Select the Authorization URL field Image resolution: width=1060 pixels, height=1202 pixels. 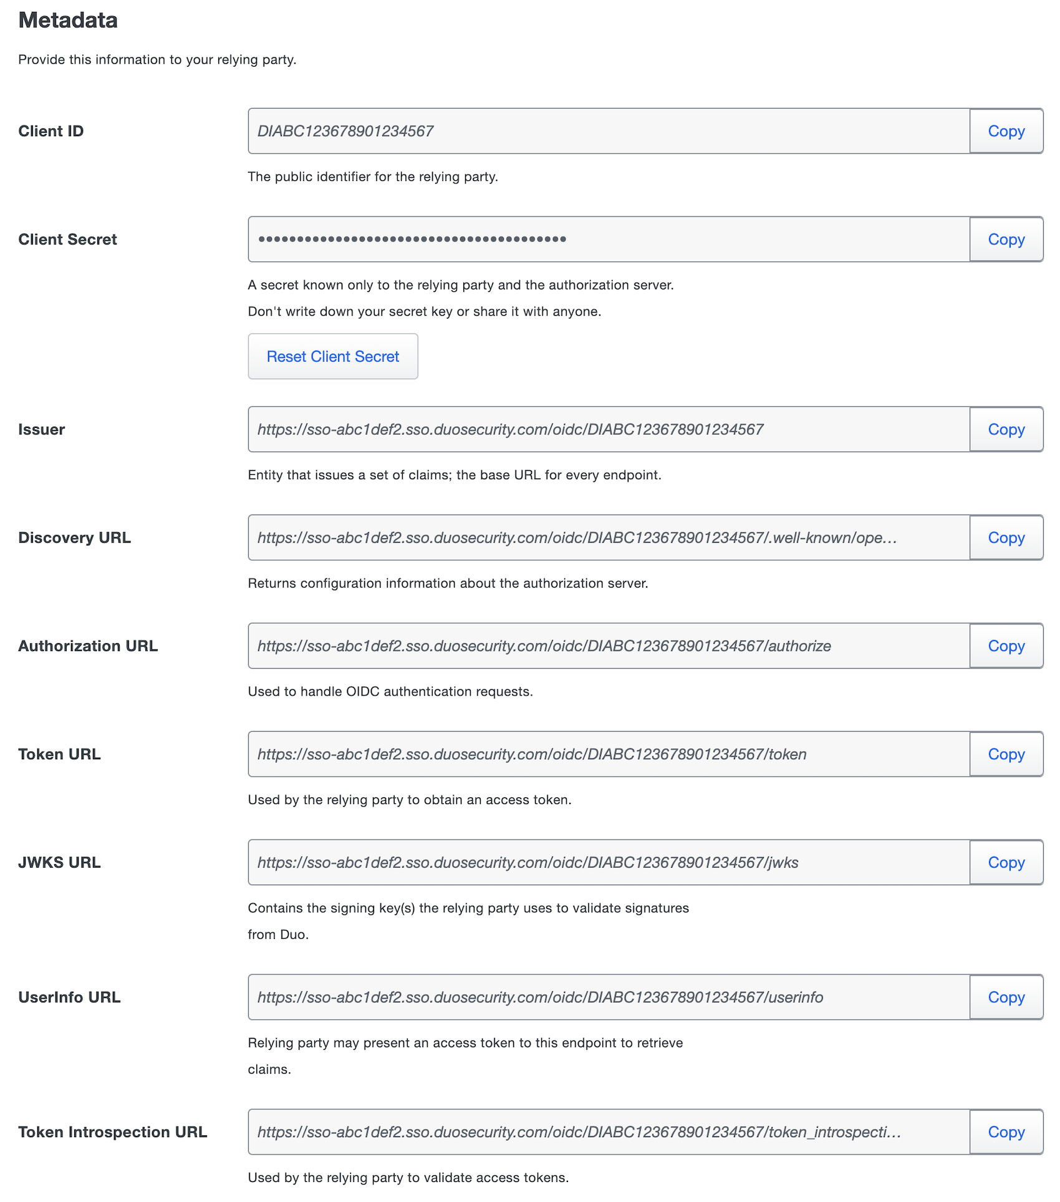608,646
